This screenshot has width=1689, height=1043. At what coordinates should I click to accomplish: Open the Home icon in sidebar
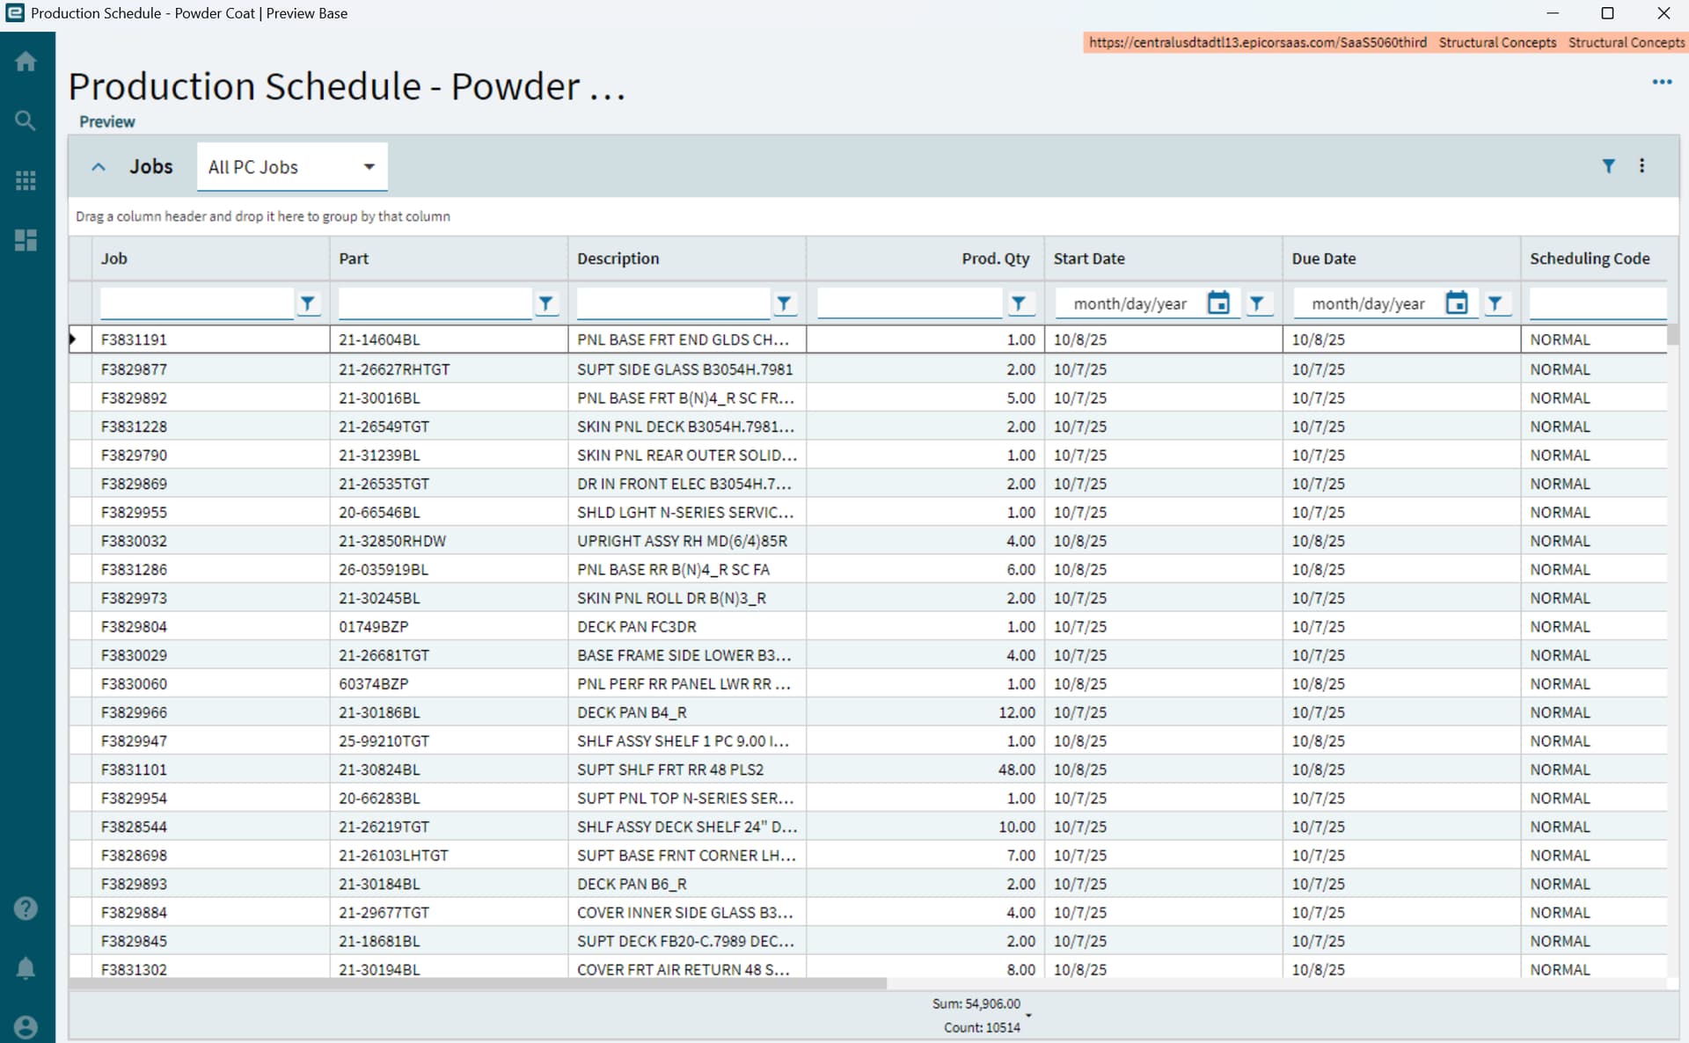[x=26, y=62]
